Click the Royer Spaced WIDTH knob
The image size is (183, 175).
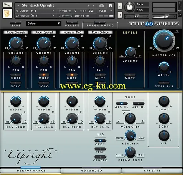click(x=44, y=101)
